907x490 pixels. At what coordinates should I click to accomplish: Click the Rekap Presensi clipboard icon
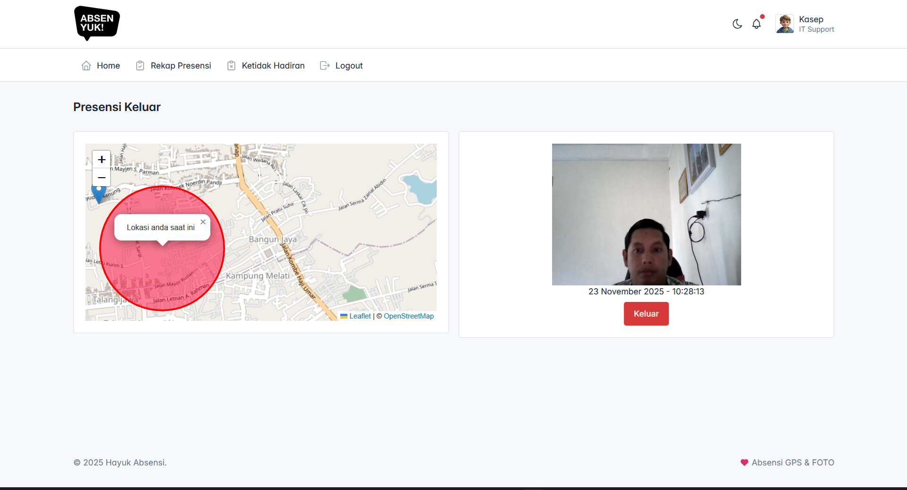(x=140, y=66)
